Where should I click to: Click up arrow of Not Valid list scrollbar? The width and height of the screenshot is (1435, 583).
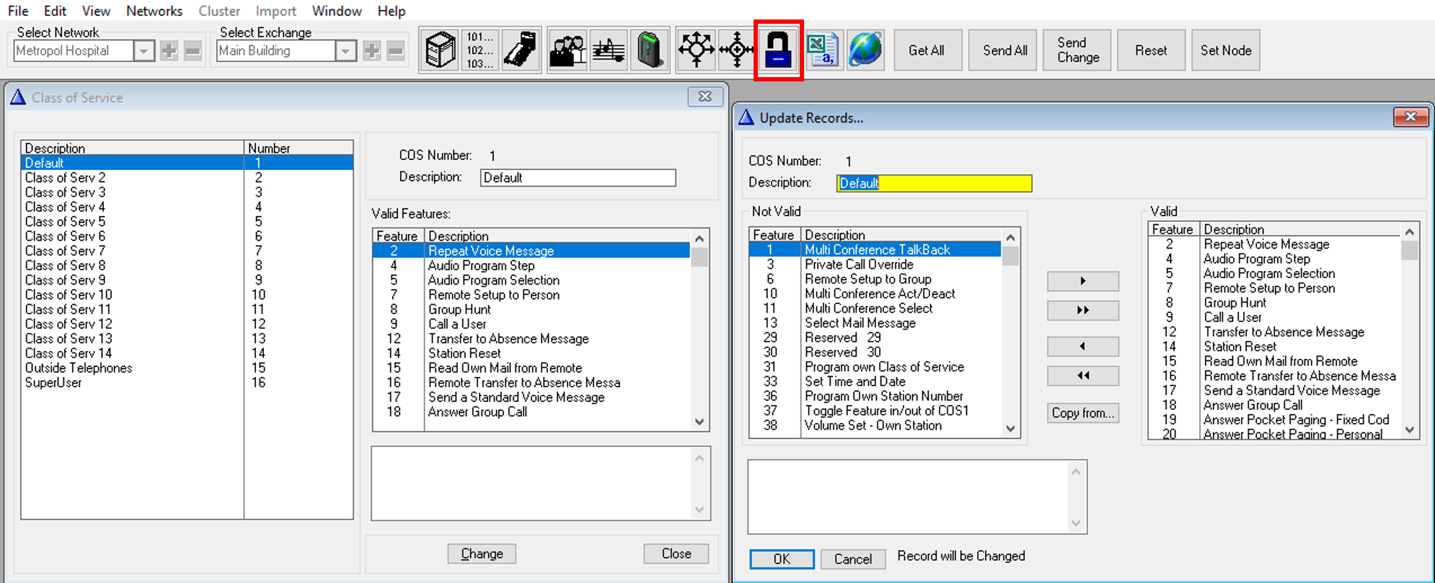[1010, 237]
